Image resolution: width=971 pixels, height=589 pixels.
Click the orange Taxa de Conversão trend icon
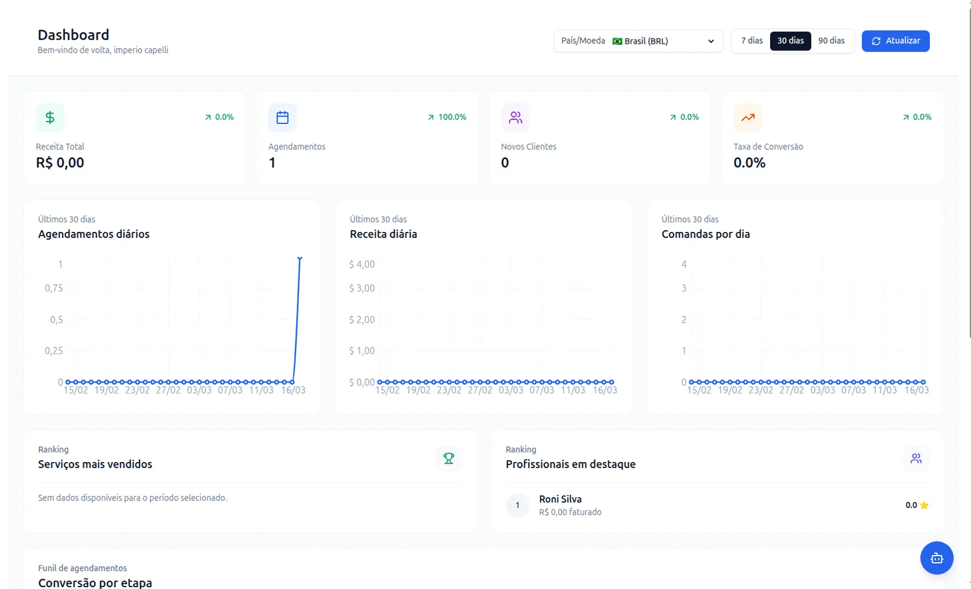pyautogui.click(x=748, y=117)
